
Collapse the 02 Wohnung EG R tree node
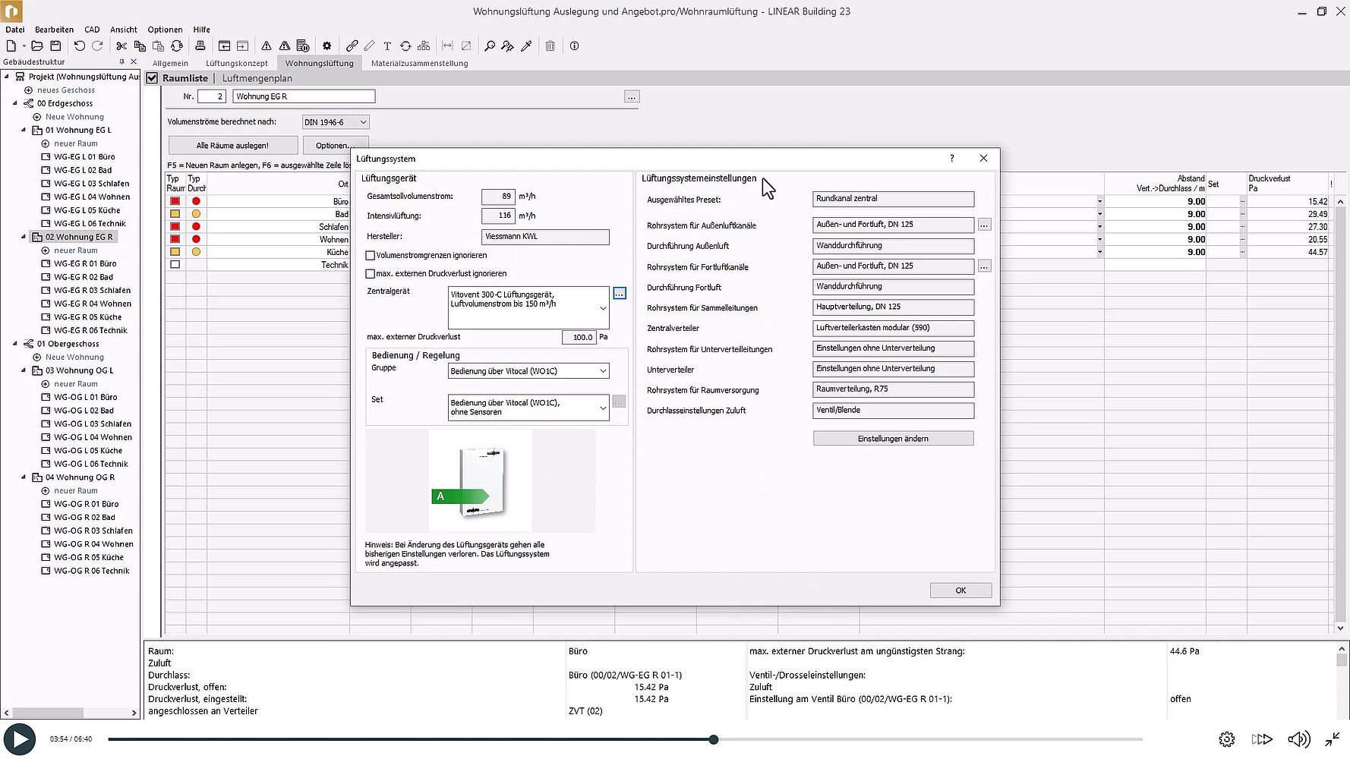coord(24,237)
